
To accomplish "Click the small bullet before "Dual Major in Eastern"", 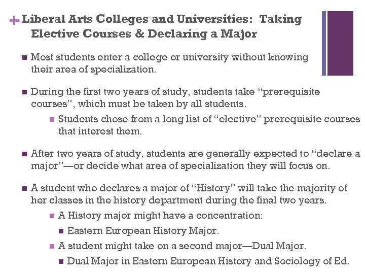I will 61,262.
